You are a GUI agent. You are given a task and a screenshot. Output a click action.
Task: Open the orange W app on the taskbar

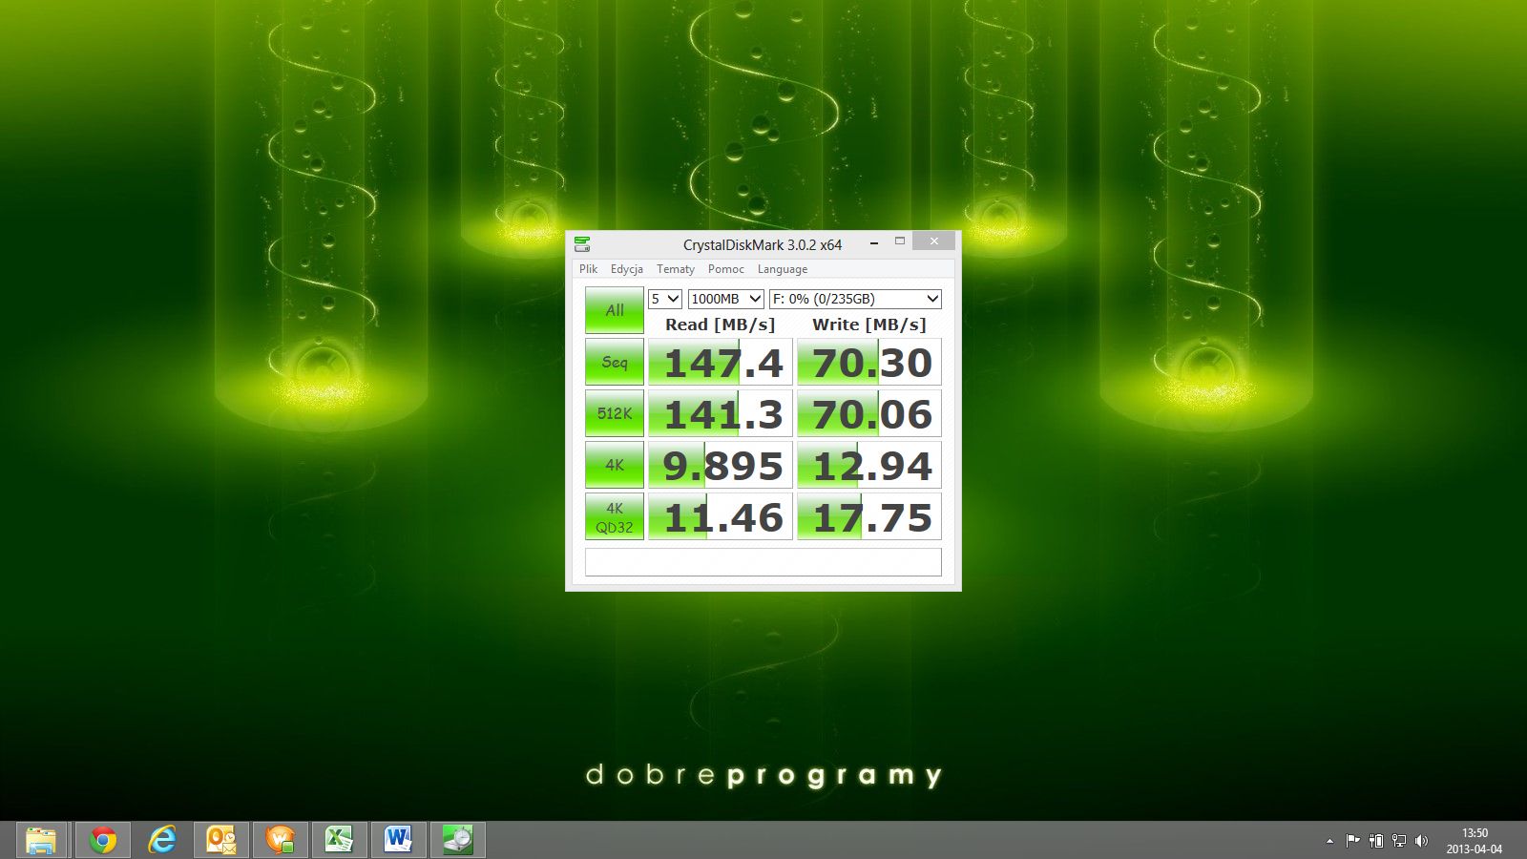click(281, 840)
